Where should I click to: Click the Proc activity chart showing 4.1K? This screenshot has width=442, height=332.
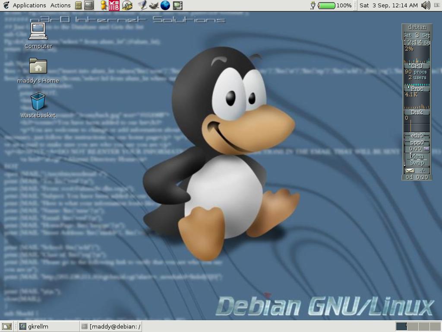point(417,100)
